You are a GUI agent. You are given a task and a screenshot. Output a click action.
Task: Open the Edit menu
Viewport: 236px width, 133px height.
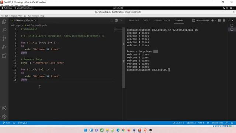point(7,16)
